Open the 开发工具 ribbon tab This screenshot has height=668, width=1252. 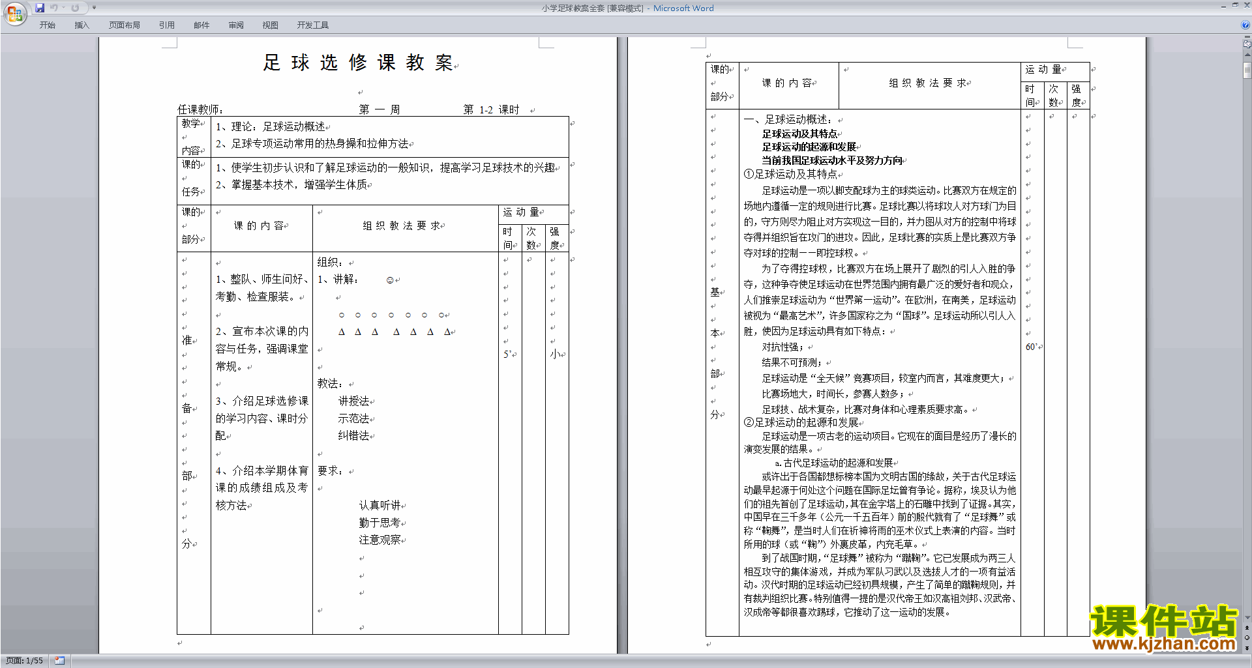[312, 25]
